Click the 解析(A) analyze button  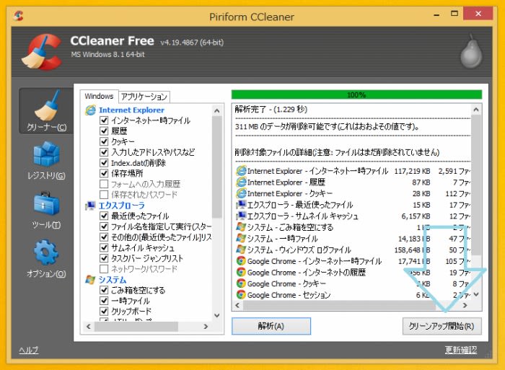click(271, 326)
